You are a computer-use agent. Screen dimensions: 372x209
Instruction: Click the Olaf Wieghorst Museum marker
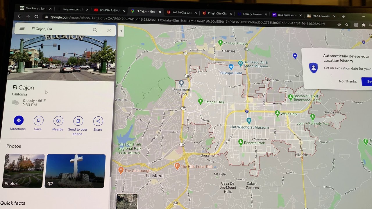click(249, 120)
